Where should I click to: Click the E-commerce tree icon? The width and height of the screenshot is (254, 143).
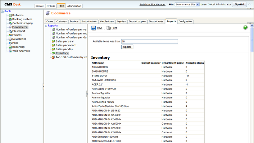10,27
